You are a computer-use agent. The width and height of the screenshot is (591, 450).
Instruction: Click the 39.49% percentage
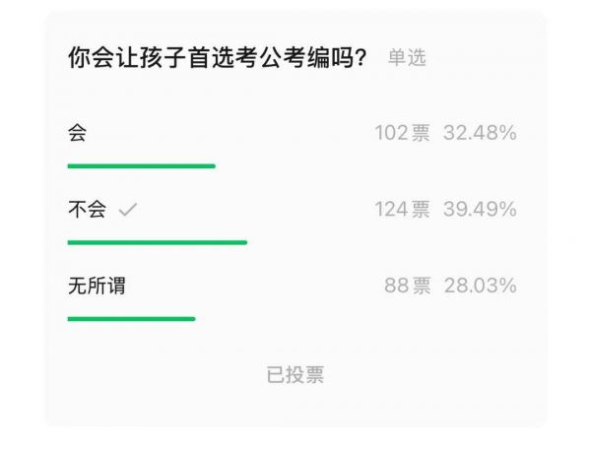pyautogui.click(x=480, y=210)
